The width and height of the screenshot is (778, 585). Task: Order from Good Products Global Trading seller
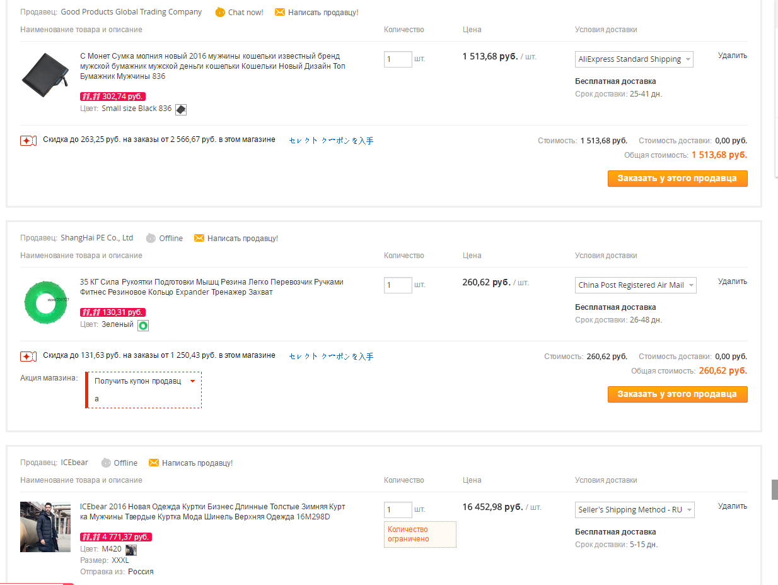[x=677, y=179]
